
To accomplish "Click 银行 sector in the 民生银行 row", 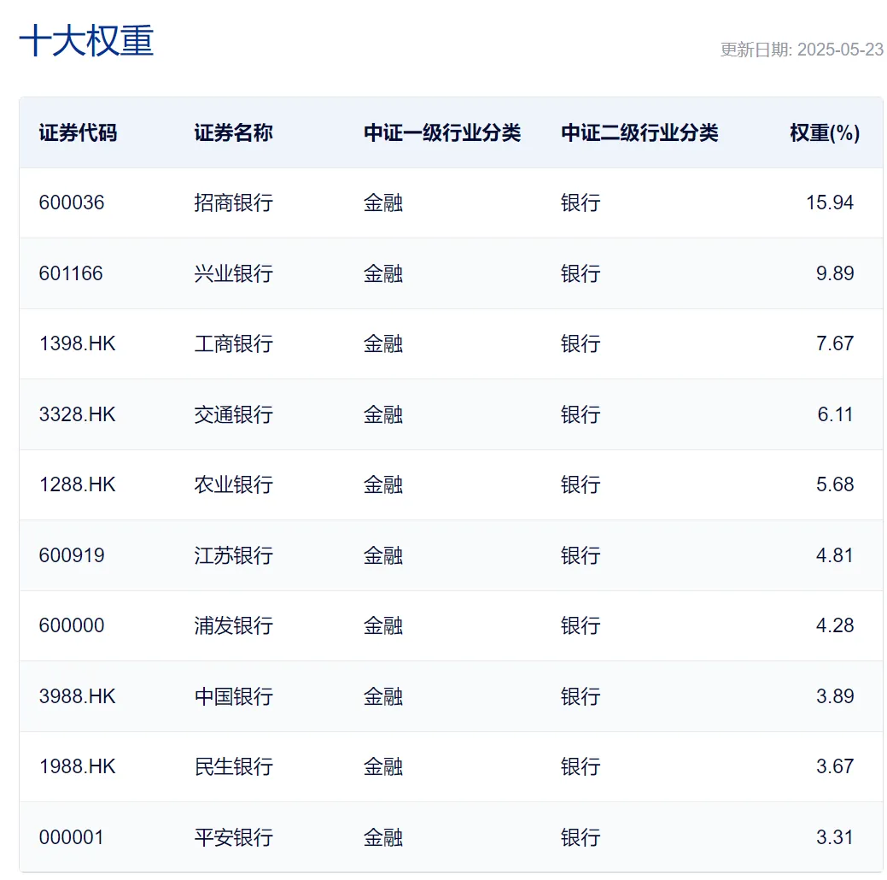I will (x=581, y=766).
